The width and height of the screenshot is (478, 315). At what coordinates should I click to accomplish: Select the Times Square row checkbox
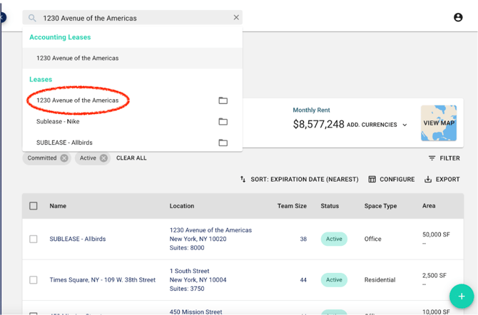(x=34, y=280)
